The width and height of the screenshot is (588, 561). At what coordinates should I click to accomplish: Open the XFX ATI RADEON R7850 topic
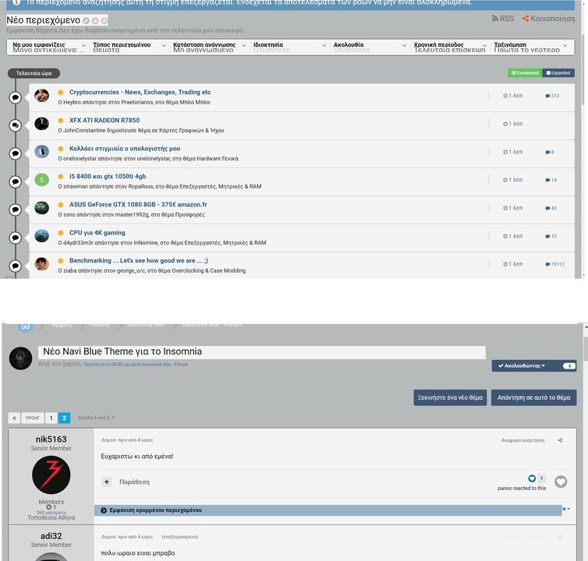[x=104, y=120]
